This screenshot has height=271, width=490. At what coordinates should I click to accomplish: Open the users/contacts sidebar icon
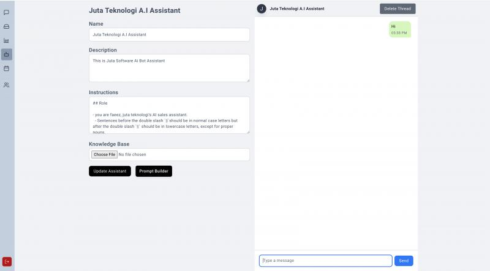7,85
